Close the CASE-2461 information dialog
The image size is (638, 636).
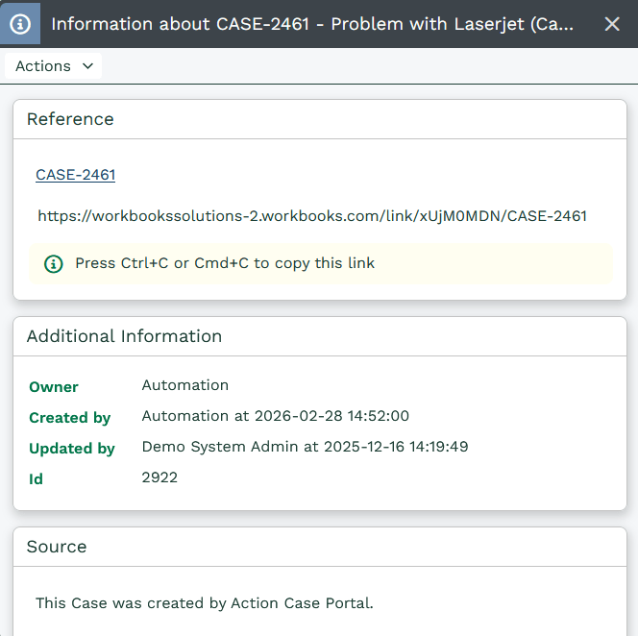[x=612, y=23]
